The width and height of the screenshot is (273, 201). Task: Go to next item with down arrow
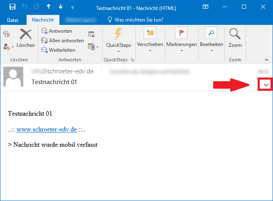60,7
